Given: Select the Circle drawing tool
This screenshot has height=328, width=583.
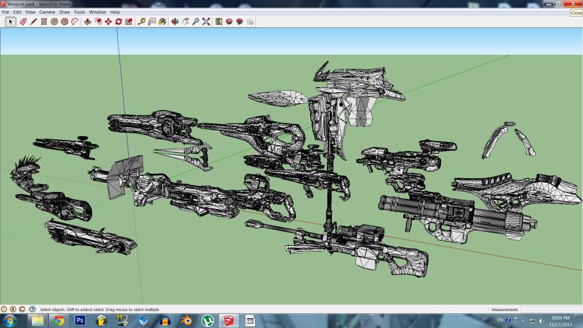Looking at the screenshot, I should click(54, 22).
